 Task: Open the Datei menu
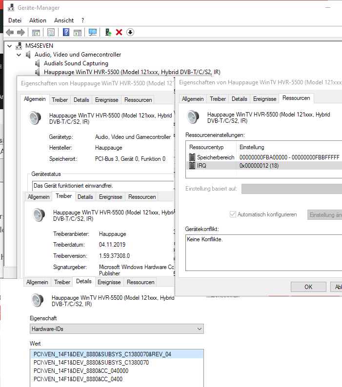pyautogui.click(x=15, y=20)
